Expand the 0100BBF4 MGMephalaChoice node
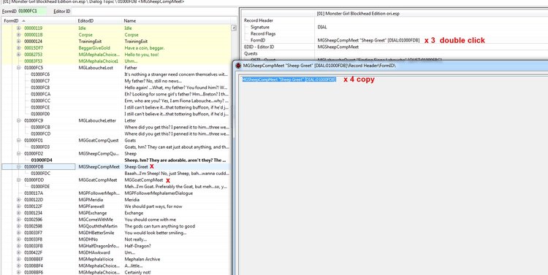The width and height of the screenshot is (548, 275). click(18, 266)
